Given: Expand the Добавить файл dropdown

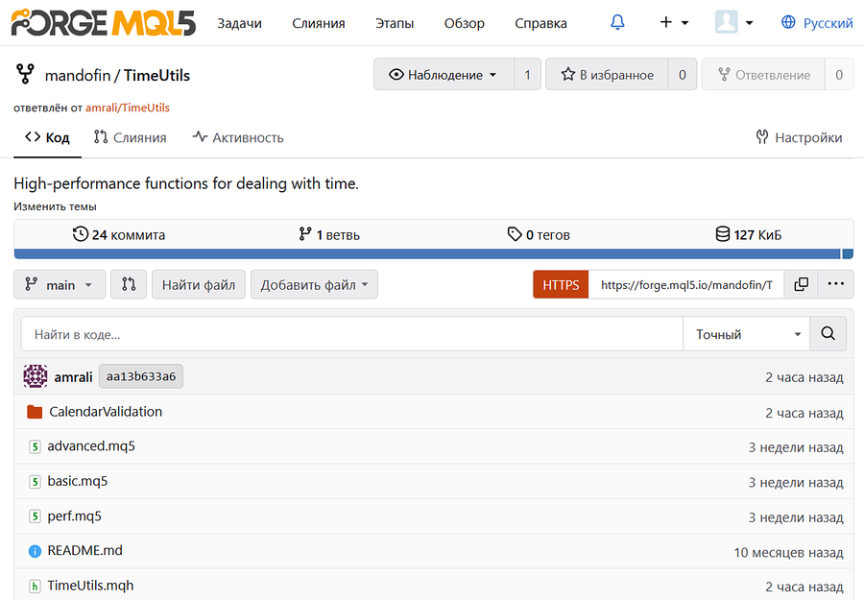Looking at the screenshot, I should [314, 285].
